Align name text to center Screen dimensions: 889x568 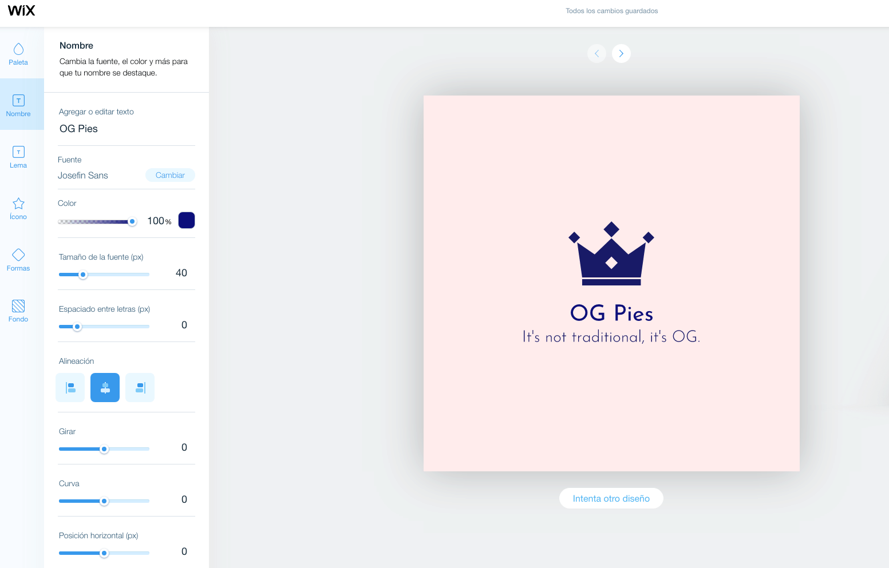pos(105,387)
